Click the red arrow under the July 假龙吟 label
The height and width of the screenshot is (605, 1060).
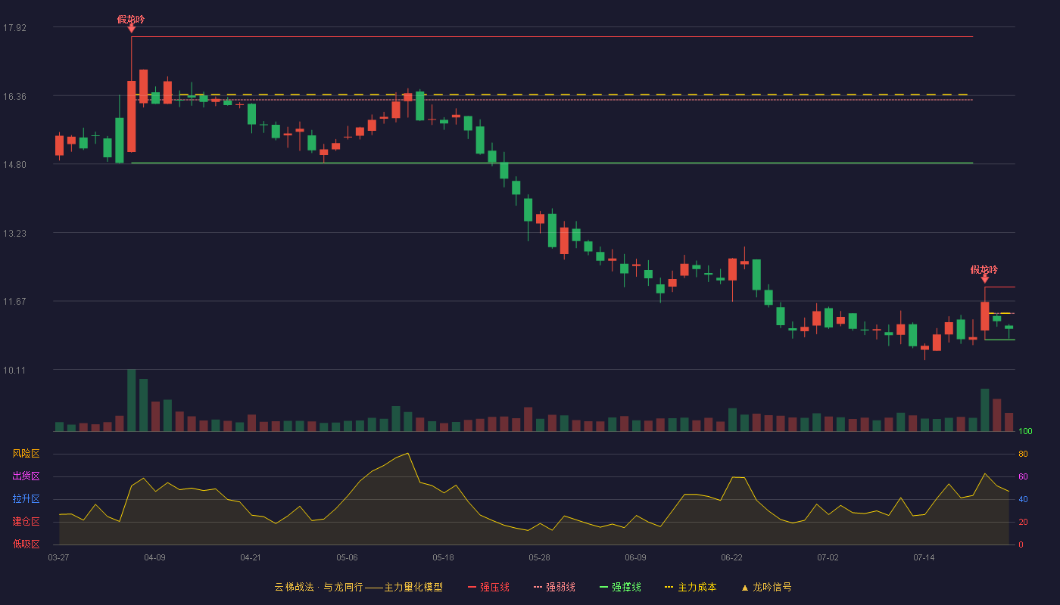tap(984, 279)
